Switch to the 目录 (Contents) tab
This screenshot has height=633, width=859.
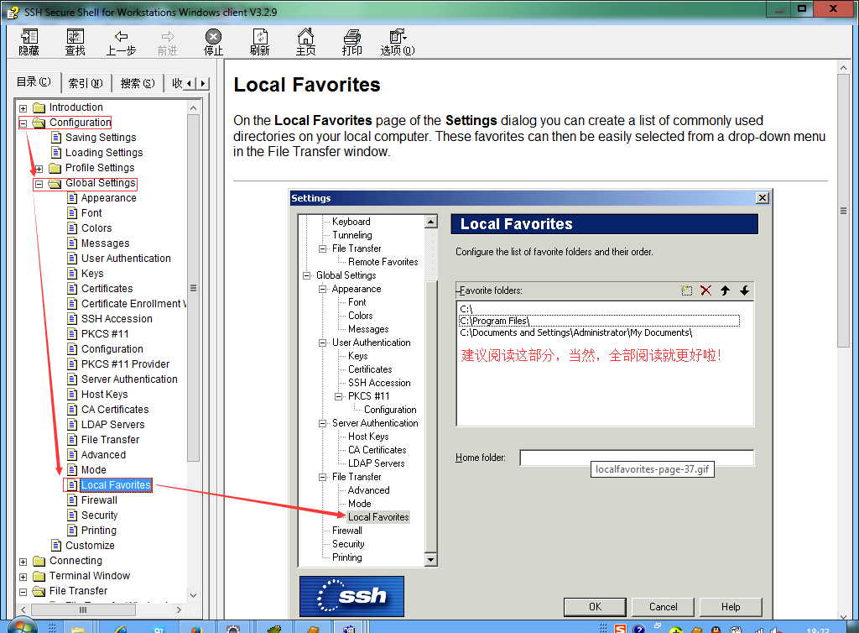click(x=34, y=82)
